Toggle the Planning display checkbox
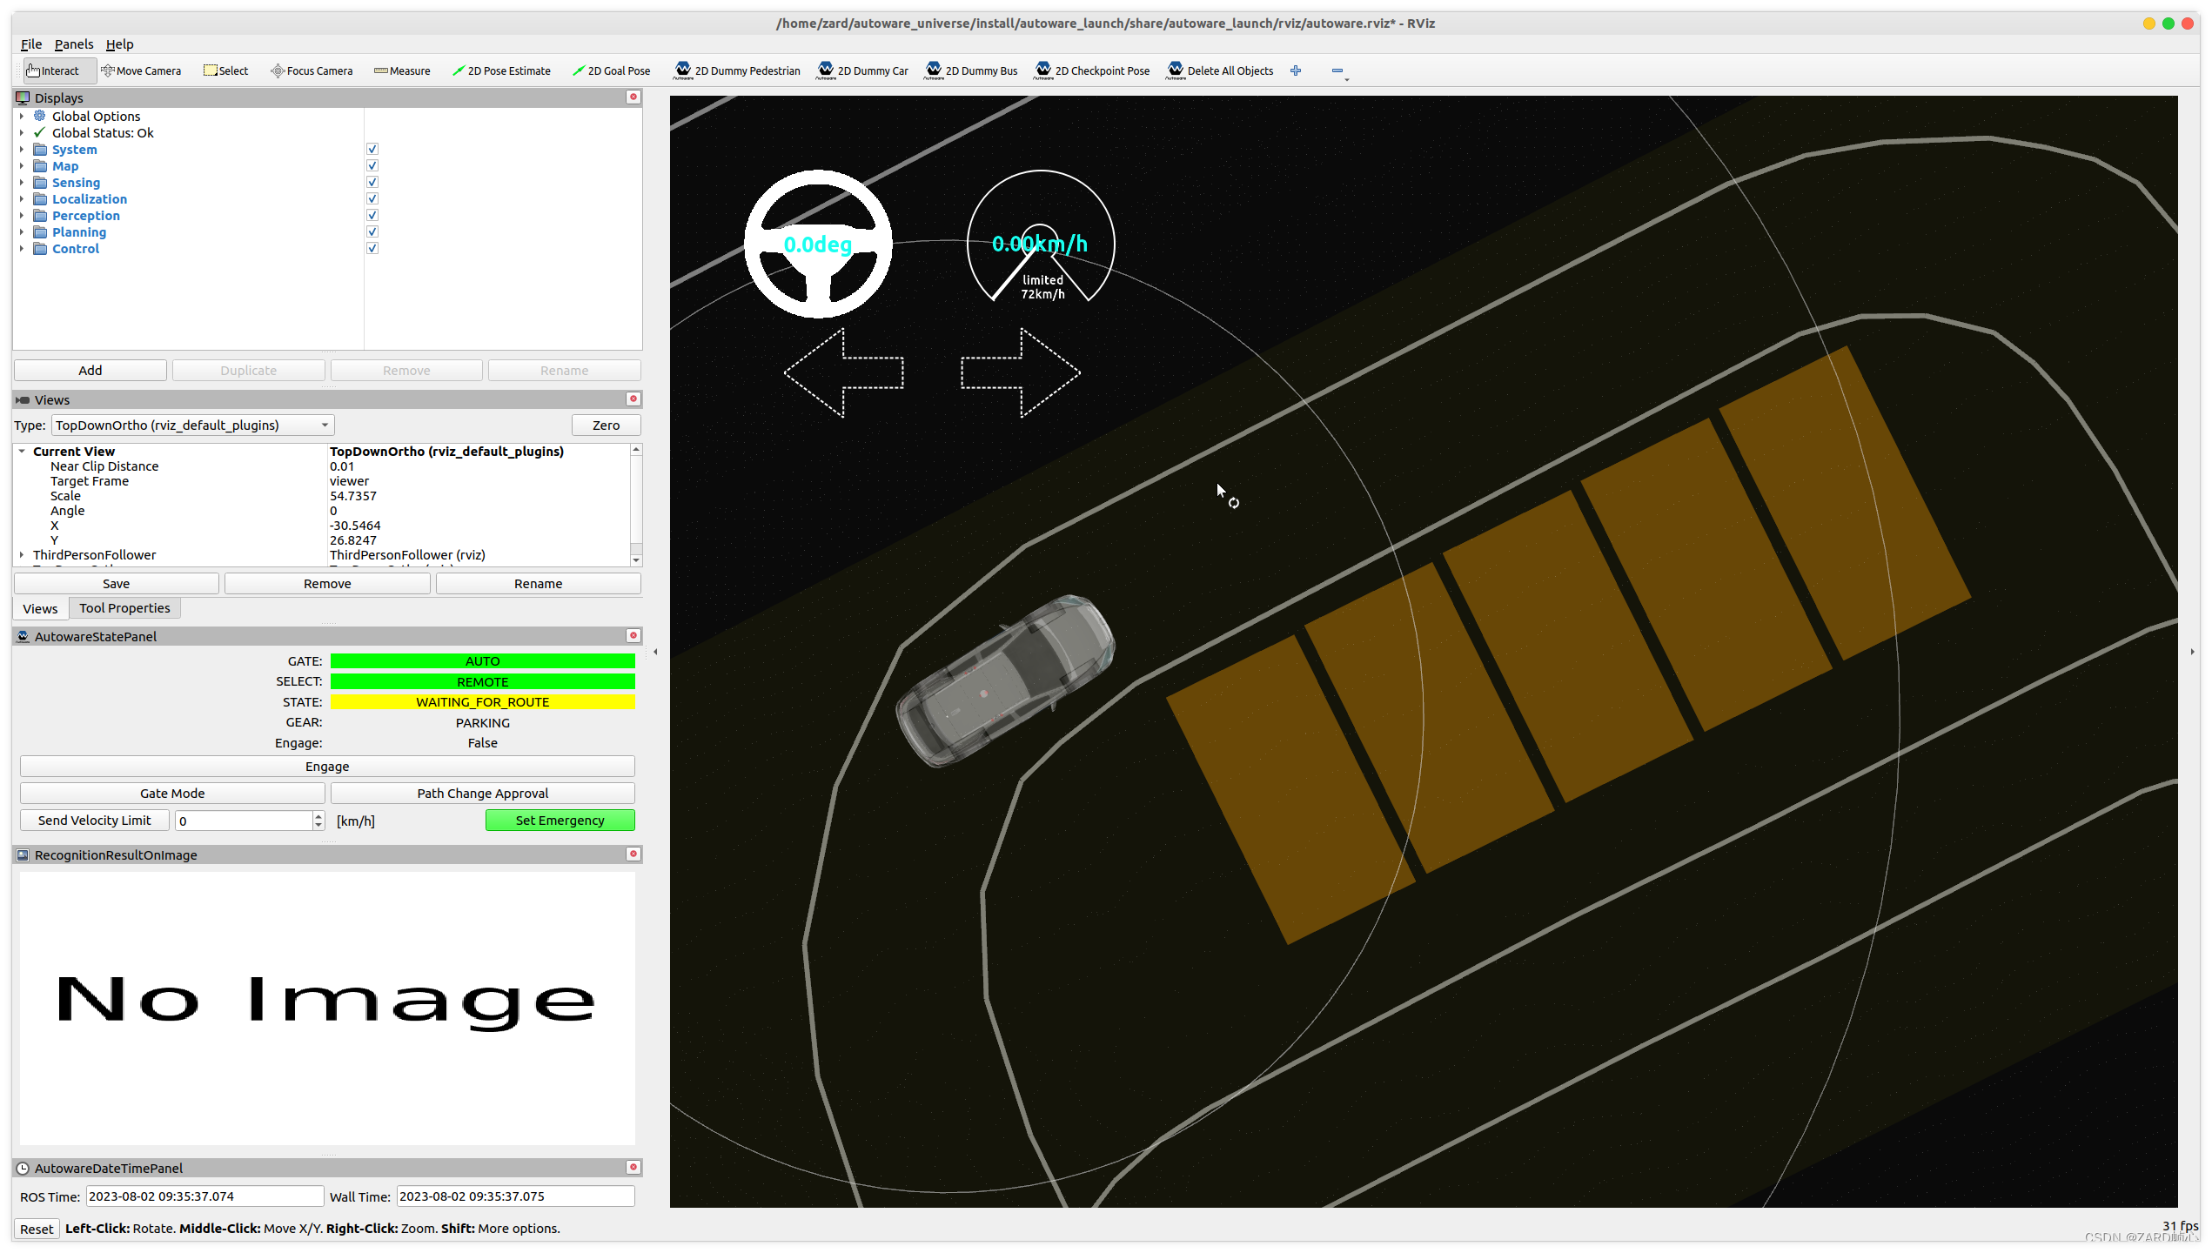The image size is (2212, 1253). coord(372,232)
